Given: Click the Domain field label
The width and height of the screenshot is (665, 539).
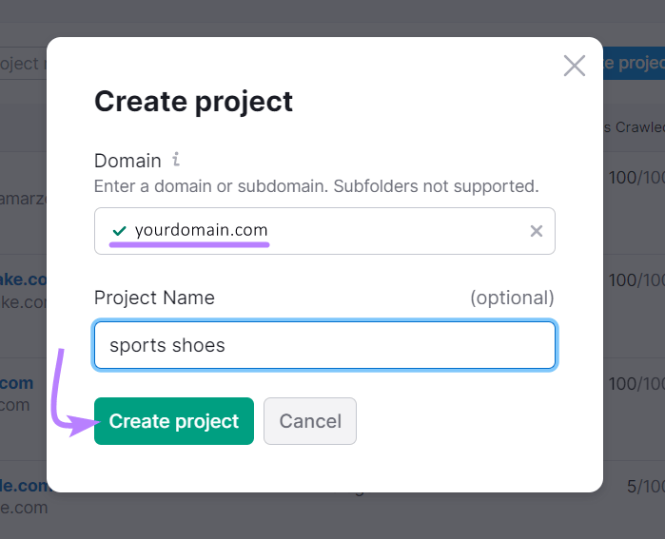Looking at the screenshot, I should pos(127,161).
